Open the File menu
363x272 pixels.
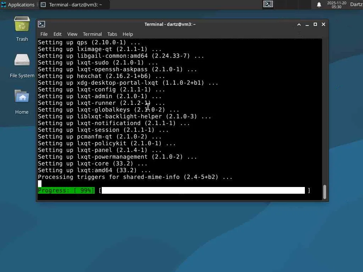[44, 34]
